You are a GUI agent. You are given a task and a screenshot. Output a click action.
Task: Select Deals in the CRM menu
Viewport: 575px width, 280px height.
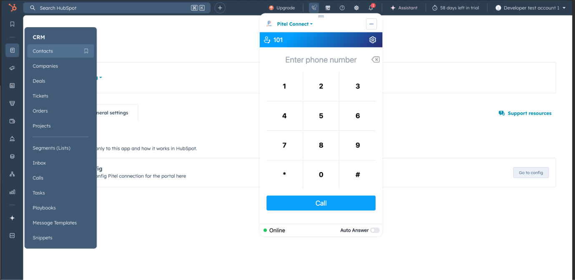coord(39,81)
